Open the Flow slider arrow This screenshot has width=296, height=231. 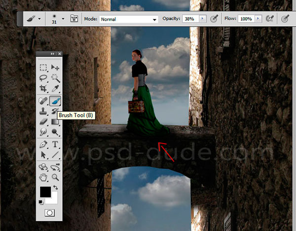[x=258, y=19]
